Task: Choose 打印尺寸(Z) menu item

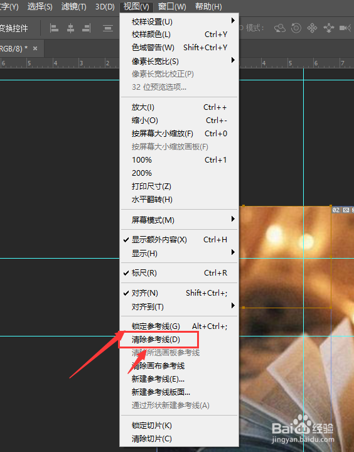Action: (x=179, y=186)
